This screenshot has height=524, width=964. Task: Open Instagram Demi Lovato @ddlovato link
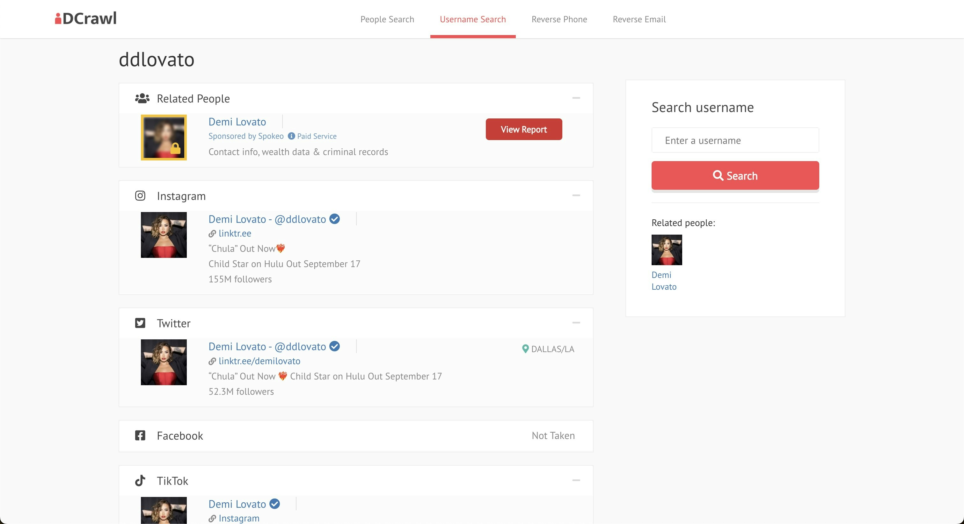pos(267,219)
